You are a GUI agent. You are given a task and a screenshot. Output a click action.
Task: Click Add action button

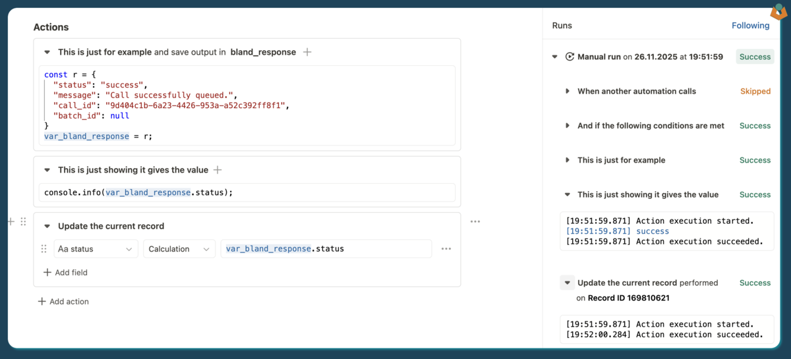[63, 302]
